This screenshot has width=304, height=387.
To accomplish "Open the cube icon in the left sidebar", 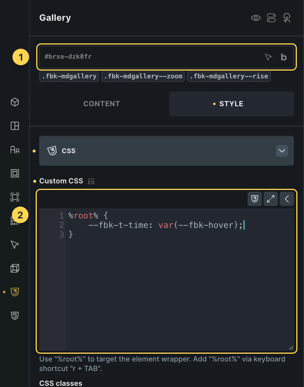I will click(x=15, y=102).
